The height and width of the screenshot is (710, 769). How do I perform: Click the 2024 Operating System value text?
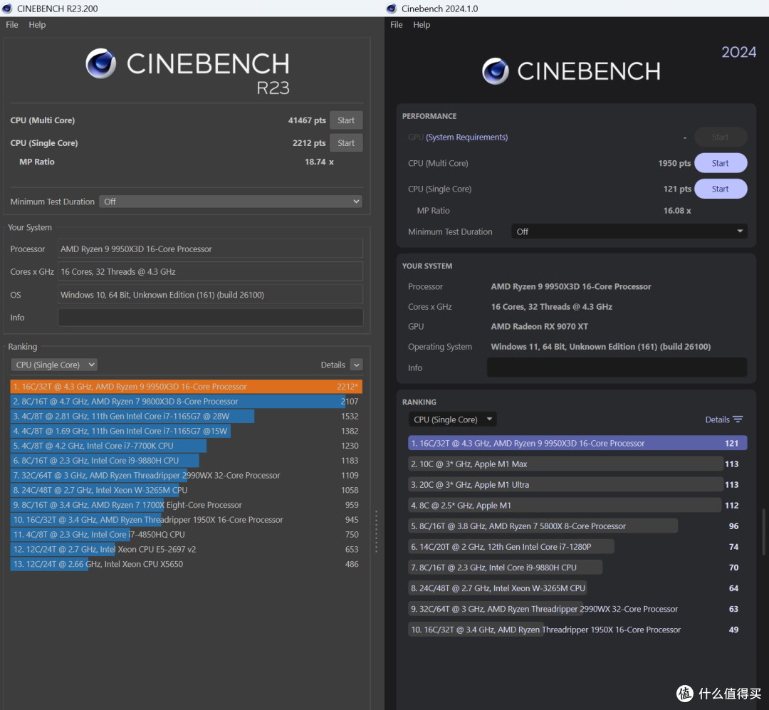click(601, 346)
